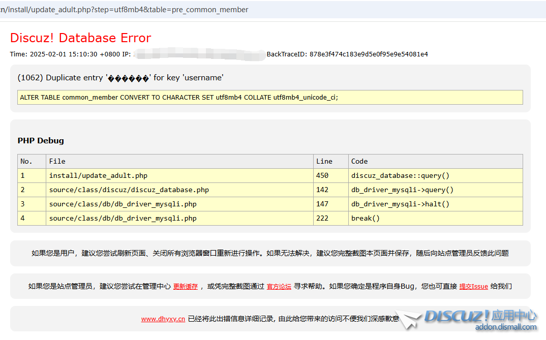Screen dimensions: 546x340
Task: Select the discuz_database.php file path cell
Action: [129, 190]
